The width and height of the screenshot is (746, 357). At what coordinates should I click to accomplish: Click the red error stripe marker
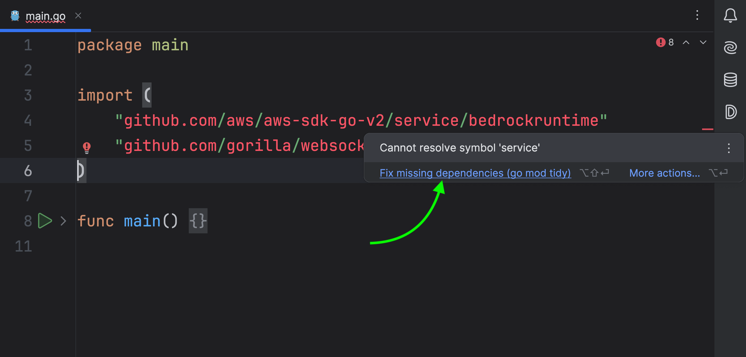coord(707,129)
